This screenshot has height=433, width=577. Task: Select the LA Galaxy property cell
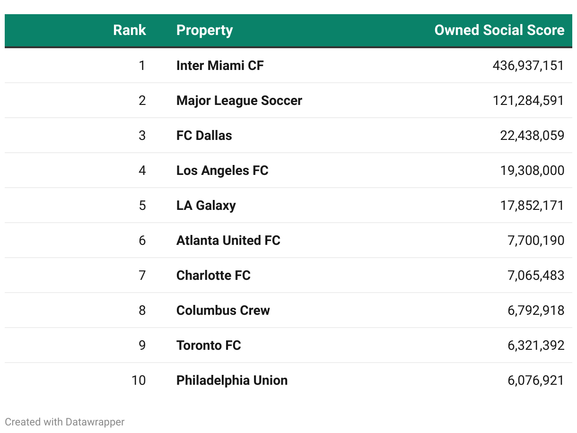click(206, 205)
